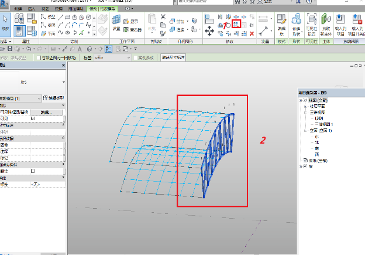Collapse the Elevations node in project browser
This screenshot has height=255, width=365.
pyautogui.click(x=305, y=130)
